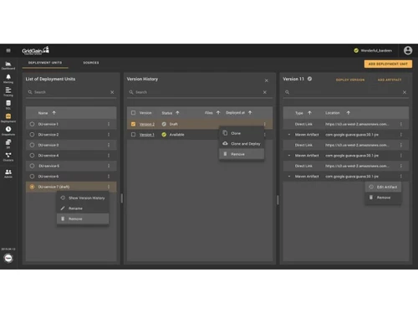Click the cluster status indicator Wonderful_bardeen
This screenshot has height=314, width=418.
click(374, 50)
